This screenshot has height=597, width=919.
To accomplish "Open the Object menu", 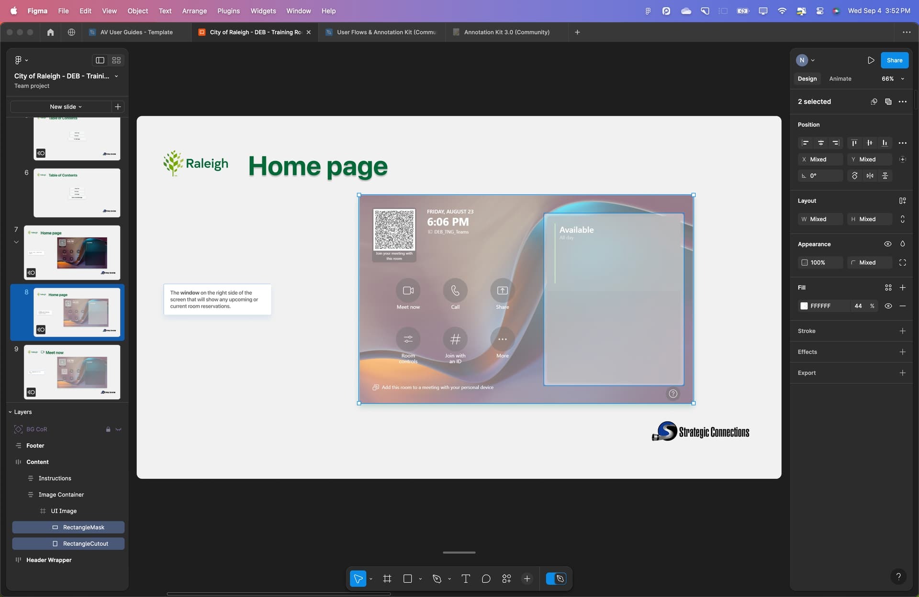I will [137, 11].
